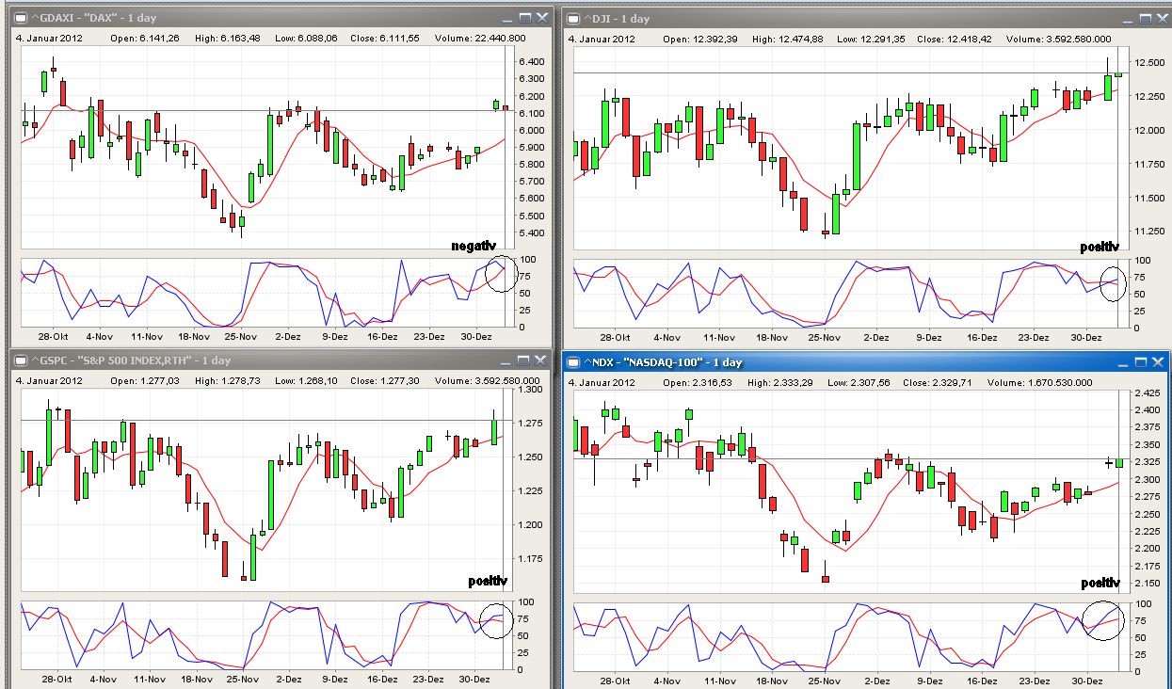Click the 2-Dez date label in NASDAQ-100 chart
This screenshot has height=689, width=1172.
click(876, 680)
